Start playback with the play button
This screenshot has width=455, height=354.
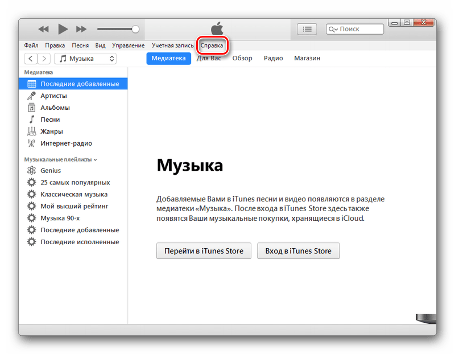[63, 29]
